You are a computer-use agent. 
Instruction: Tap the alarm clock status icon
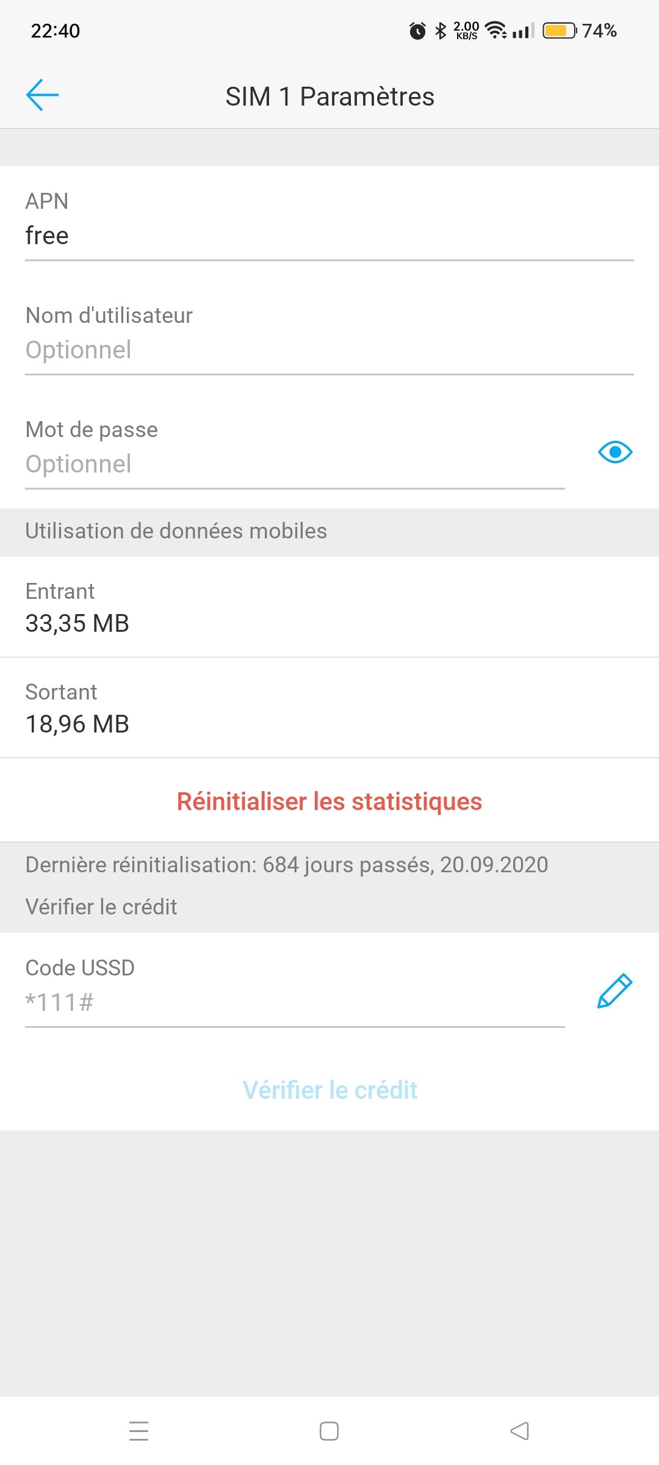[417, 31]
